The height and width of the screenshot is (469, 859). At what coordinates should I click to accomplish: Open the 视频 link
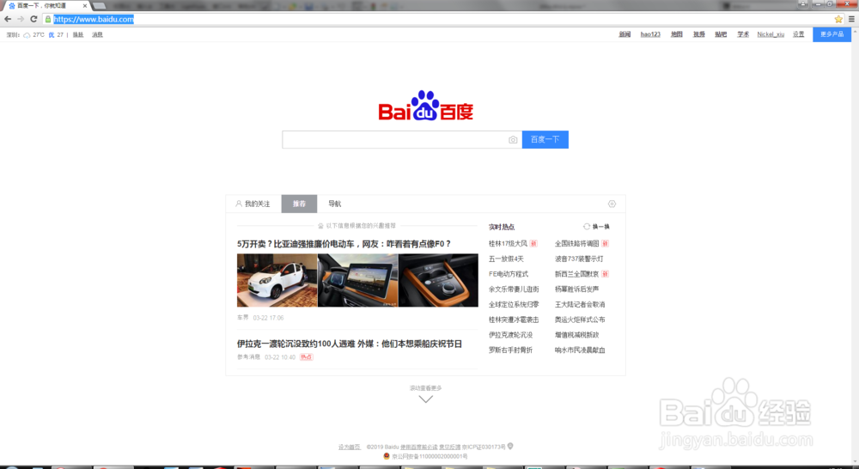pyautogui.click(x=699, y=34)
